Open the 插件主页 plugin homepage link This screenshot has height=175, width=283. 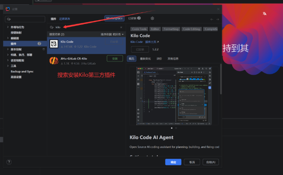pyautogui.click(x=152, y=42)
